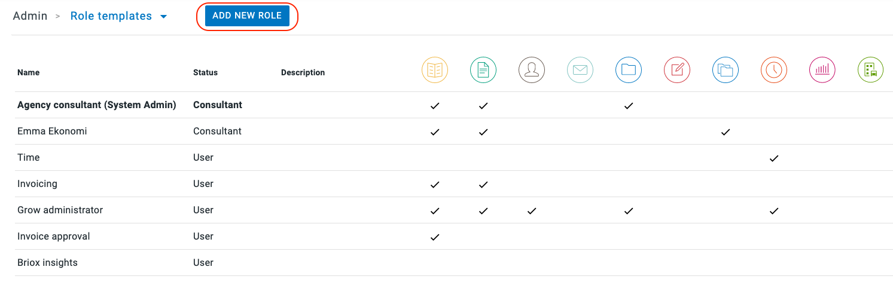Click the green document module icon
The width and height of the screenshot is (893, 282).
(x=483, y=70)
